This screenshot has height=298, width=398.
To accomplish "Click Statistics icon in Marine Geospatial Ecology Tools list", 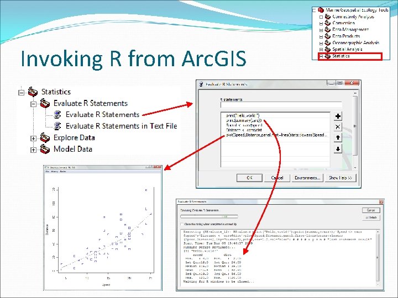I will point(328,56).
